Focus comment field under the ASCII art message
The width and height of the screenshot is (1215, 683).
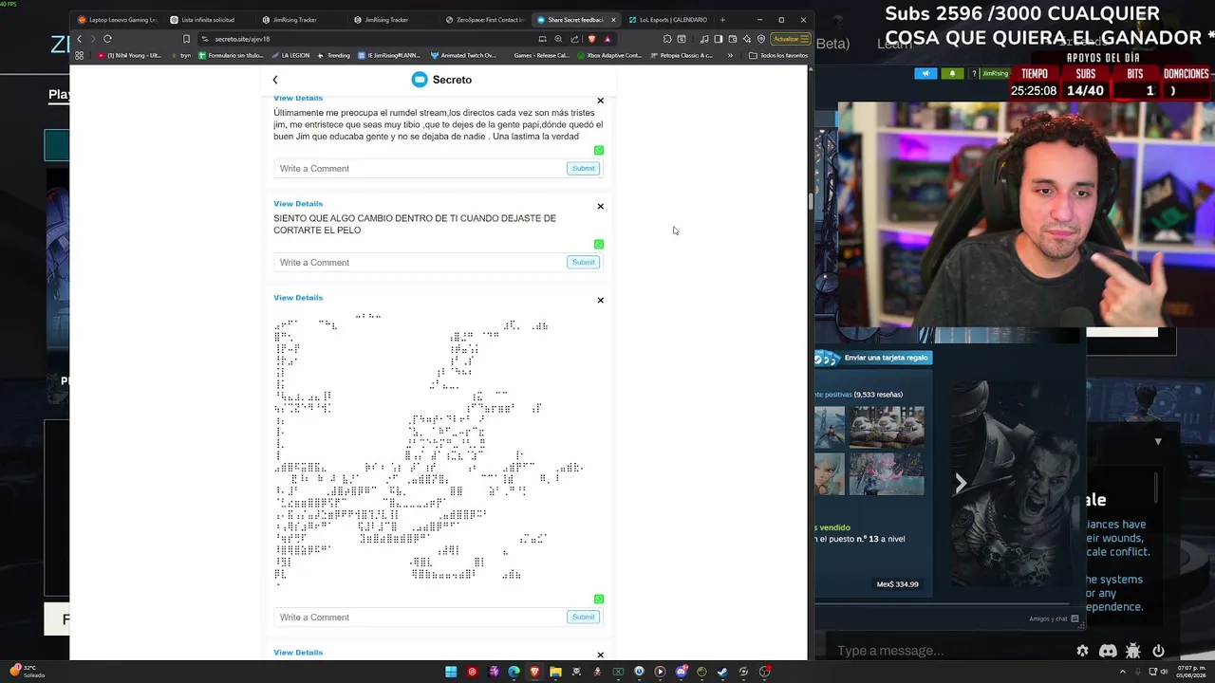[x=420, y=618]
